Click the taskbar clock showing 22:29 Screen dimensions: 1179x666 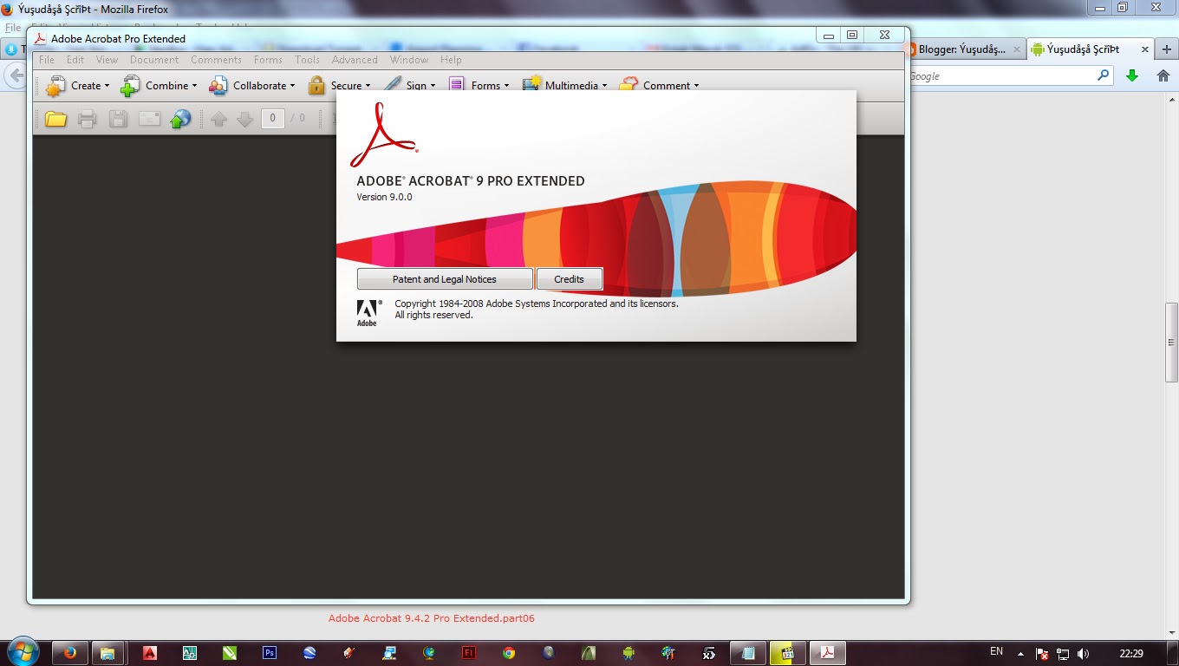1131,653
